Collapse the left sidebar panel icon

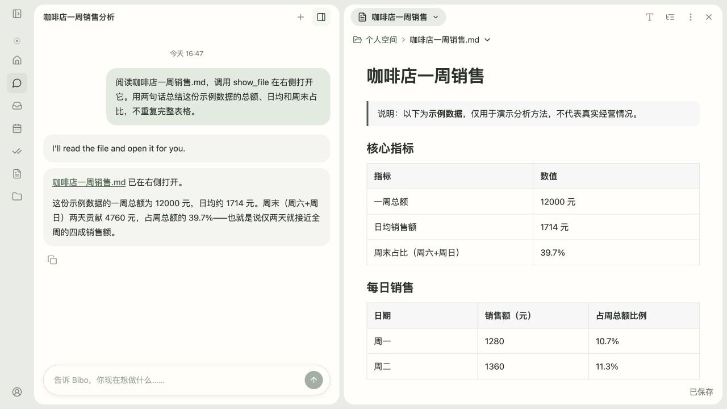click(x=17, y=14)
